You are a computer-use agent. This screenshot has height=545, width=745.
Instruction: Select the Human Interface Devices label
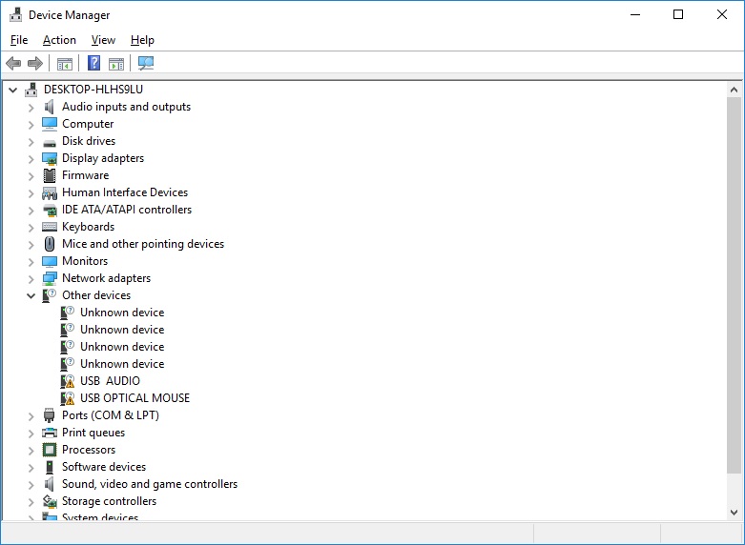tap(124, 192)
